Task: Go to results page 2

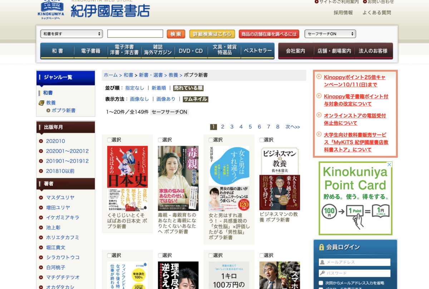Action: coord(223,127)
